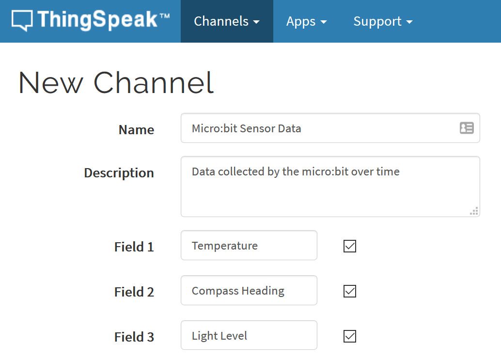Disable the Field 3 Light Level checkbox
This screenshot has width=501, height=360.
[349, 336]
